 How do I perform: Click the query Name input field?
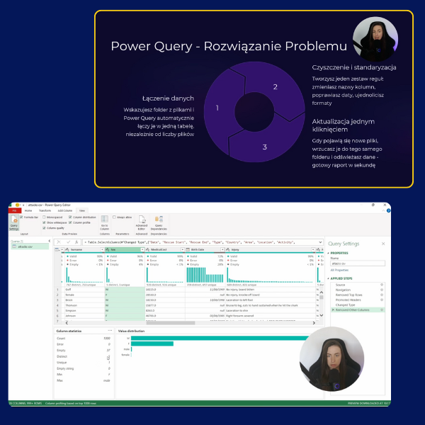(358, 263)
